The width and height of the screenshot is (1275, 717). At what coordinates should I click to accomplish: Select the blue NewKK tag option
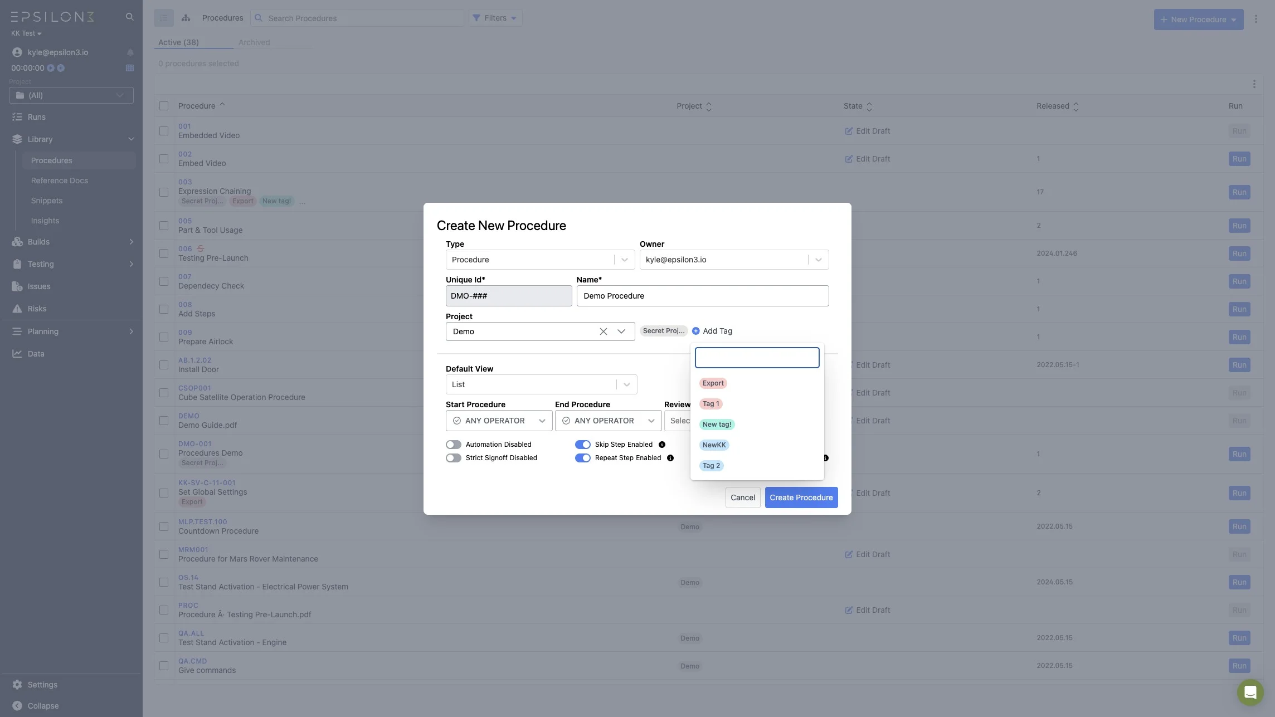click(x=714, y=445)
